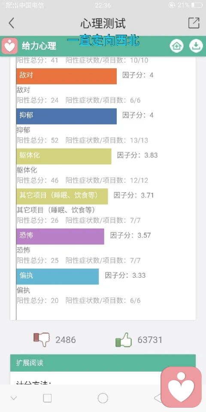Open the 扩展阅读 section header

pyautogui.click(x=103, y=363)
